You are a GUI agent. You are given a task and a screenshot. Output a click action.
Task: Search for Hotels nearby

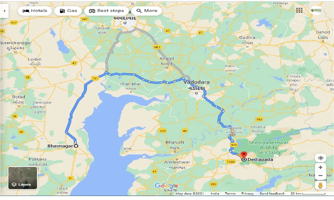35,11
